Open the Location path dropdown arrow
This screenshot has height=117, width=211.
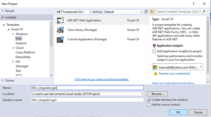pyautogui.click(x=142, y=94)
